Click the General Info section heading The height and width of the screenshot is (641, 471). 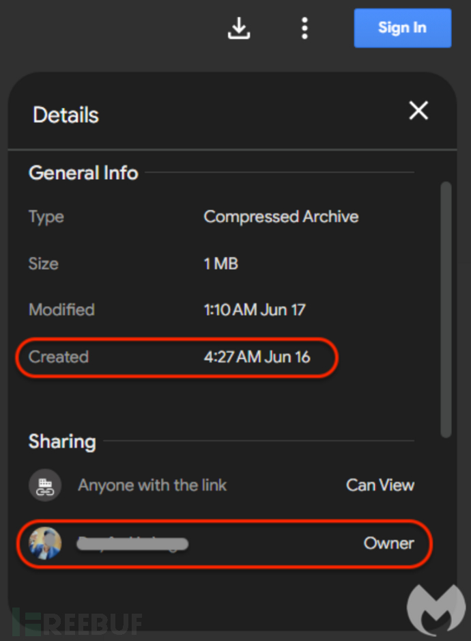(83, 173)
